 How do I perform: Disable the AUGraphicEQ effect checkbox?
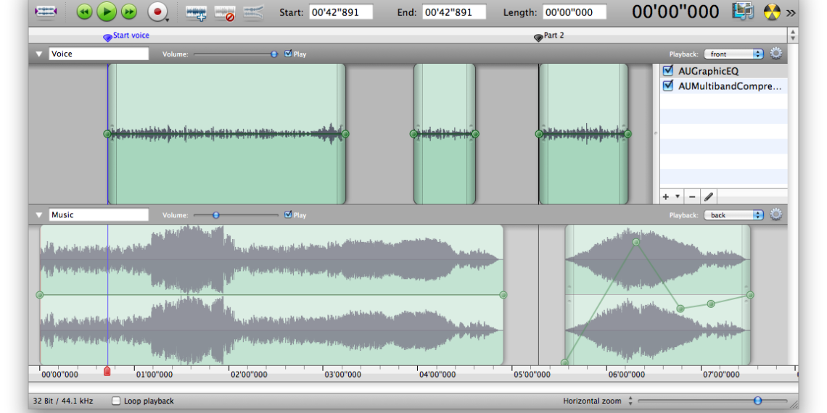[668, 71]
